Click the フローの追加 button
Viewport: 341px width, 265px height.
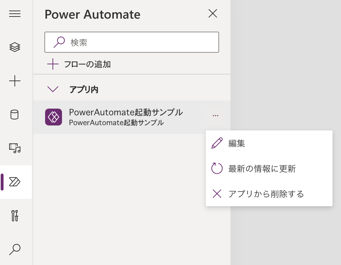79,64
